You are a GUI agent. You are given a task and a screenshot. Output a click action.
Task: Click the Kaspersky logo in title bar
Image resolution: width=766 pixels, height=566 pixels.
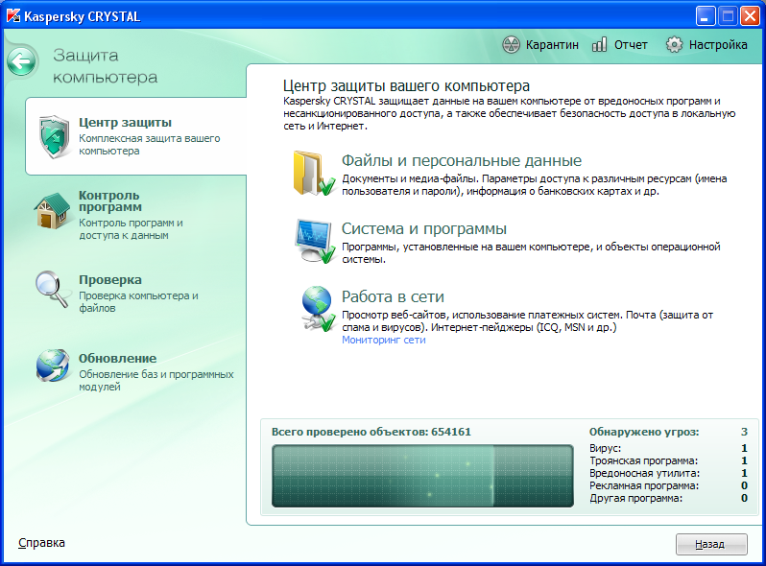(x=13, y=16)
